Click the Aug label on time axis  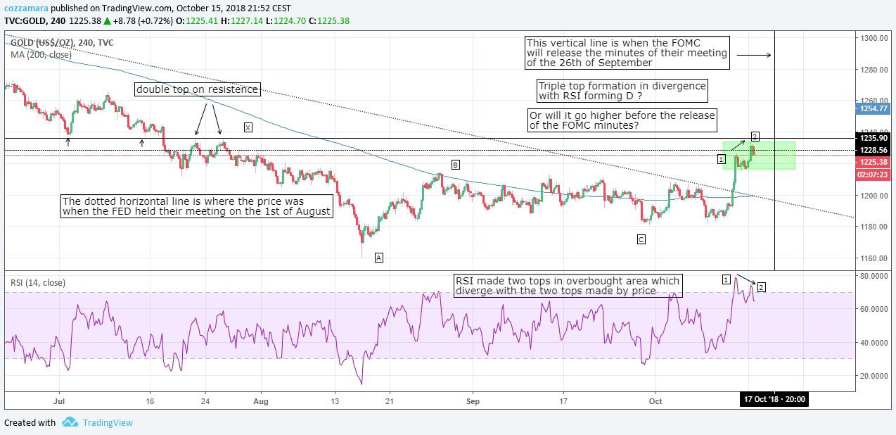pos(260,400)
